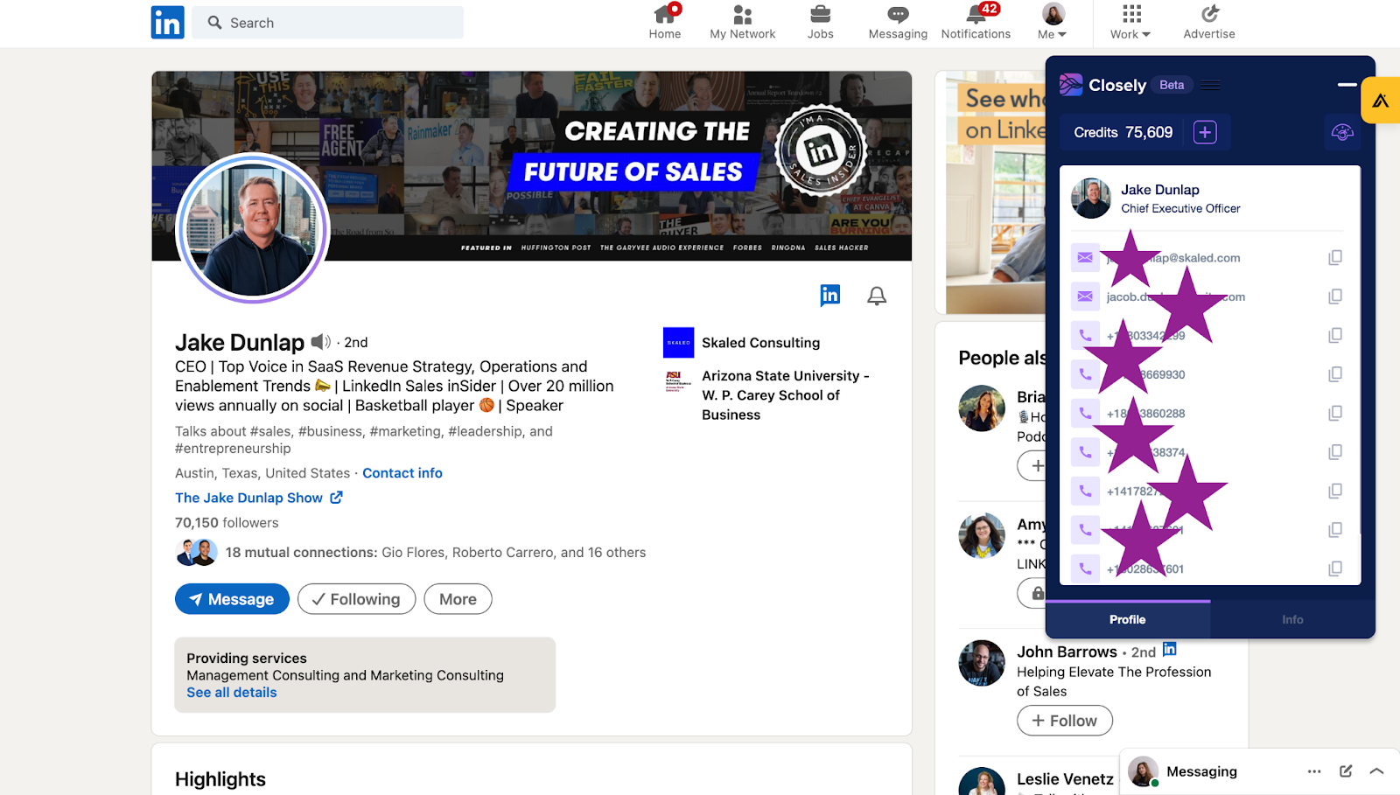Copy the last phone number ending 601
The height and width of the screenshot is (795, 1400).
click(1335, 568)
